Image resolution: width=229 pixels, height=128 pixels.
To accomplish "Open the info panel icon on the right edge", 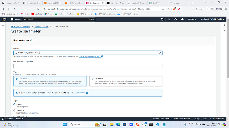I will tap(224, 25).
